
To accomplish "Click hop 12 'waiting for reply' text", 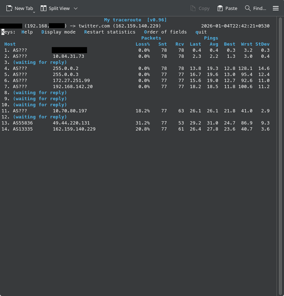I will [40, 117].
